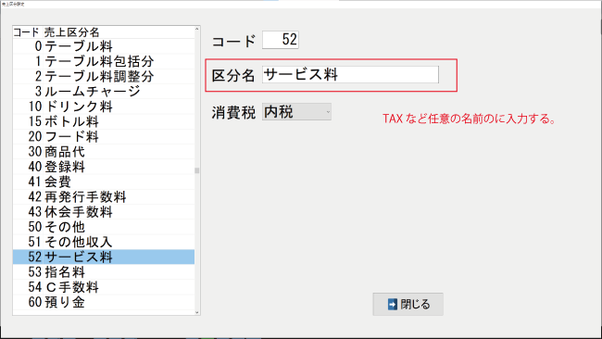
Task: Click the コード 売上区分名 list header
Action: (x=104, y=32)
